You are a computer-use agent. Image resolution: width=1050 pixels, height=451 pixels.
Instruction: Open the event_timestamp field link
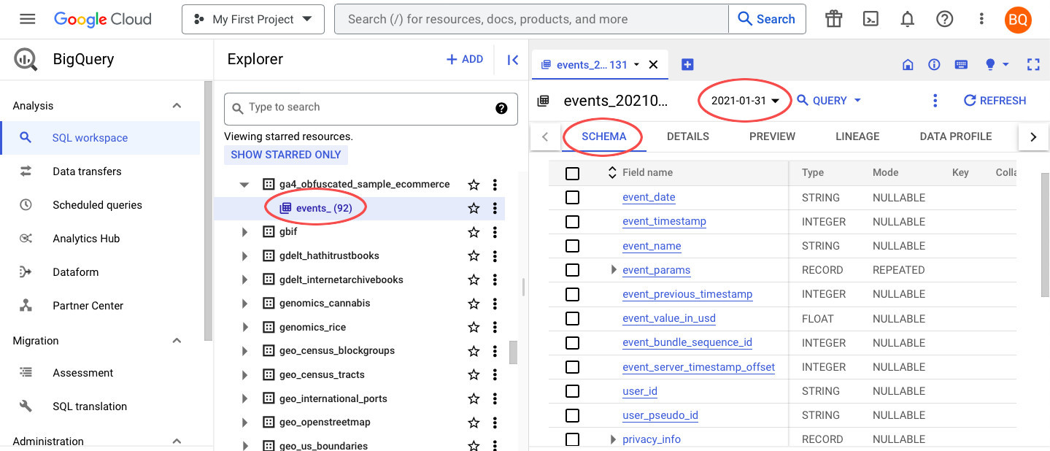point(664,222)
